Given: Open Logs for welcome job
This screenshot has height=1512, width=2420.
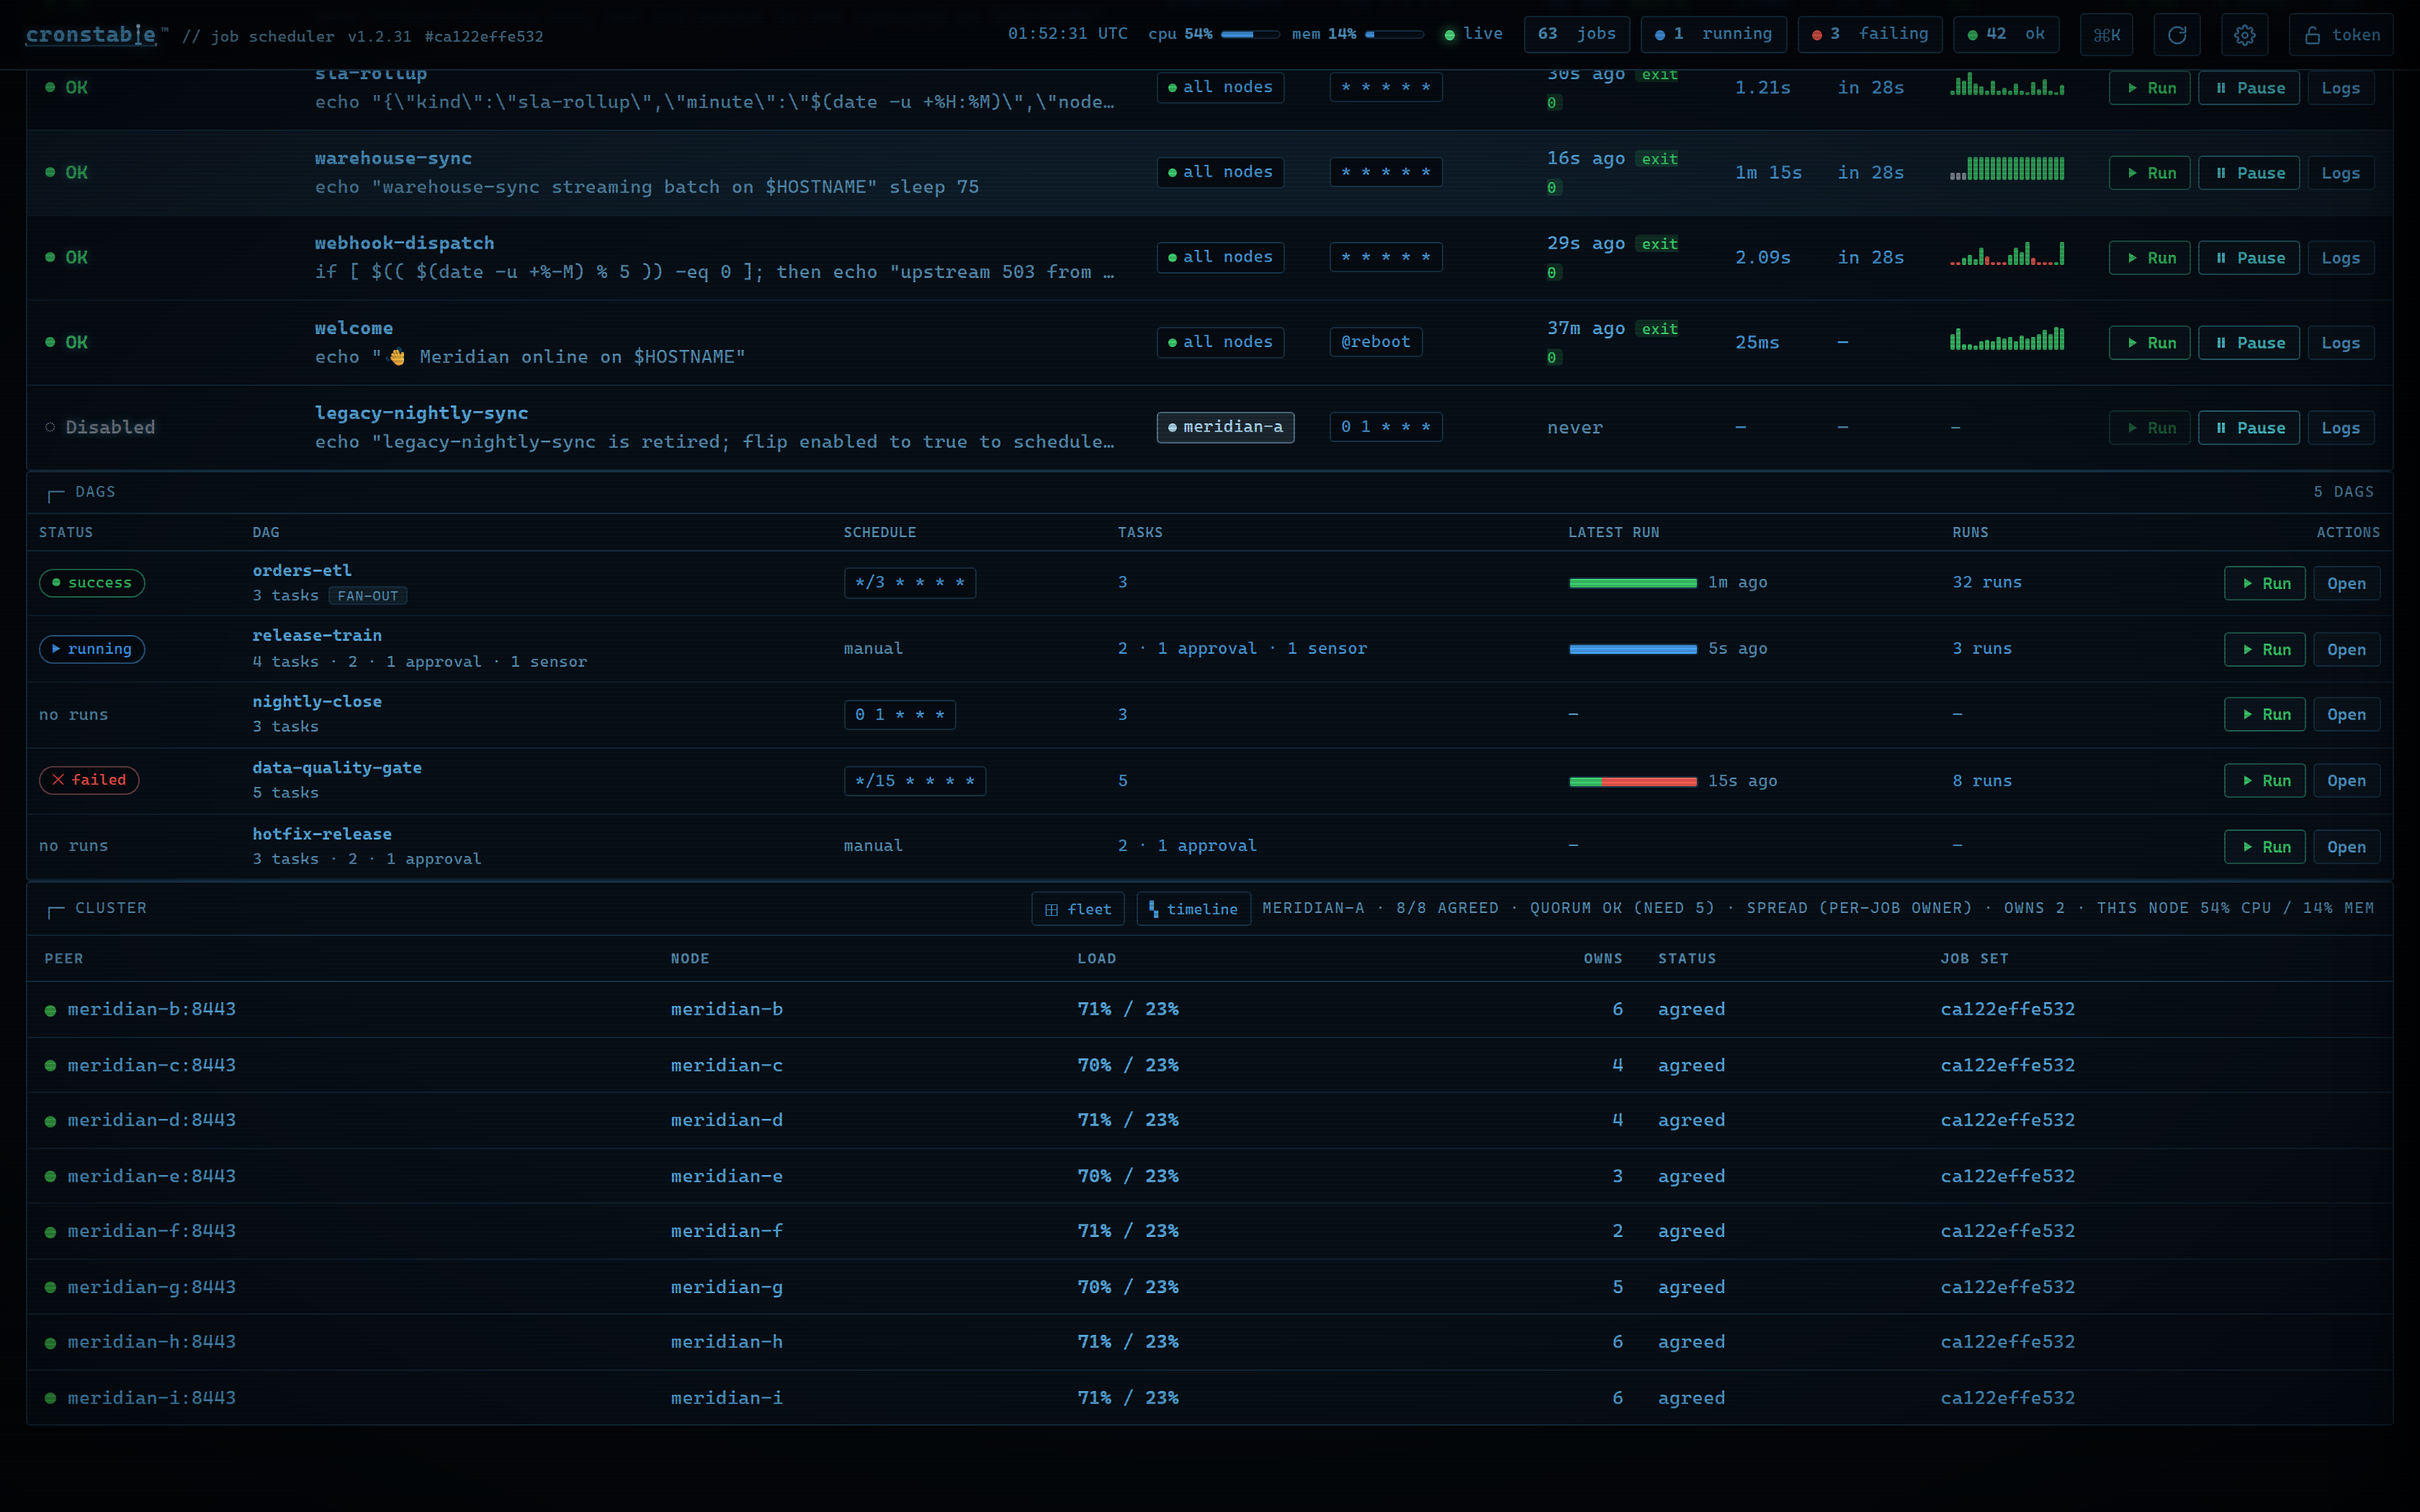Looking at the screenshot, I should (2340, 343).
